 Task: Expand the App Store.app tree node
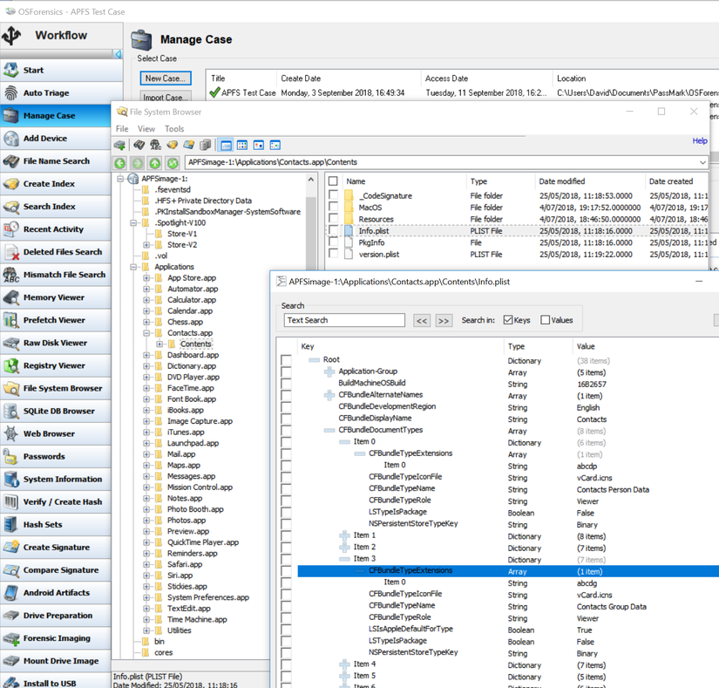pos(146,278)
